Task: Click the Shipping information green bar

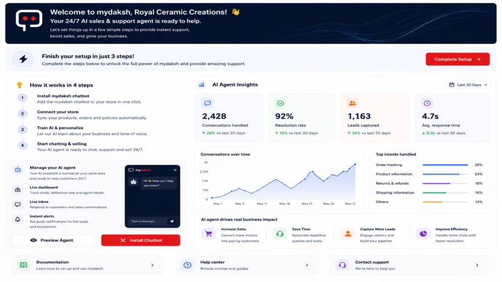Action: pos(445,193)
